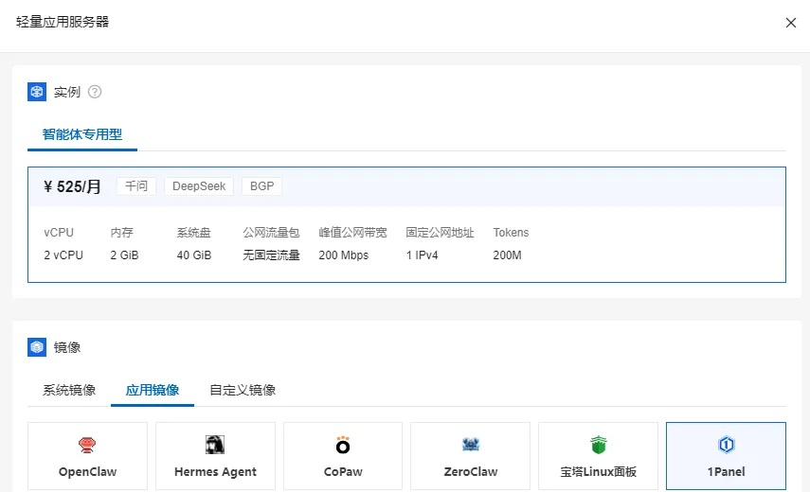This screenshot has width=810, height=492.
Task: Click the 200 Mbps bandwidth value
Action: point(344,255)
